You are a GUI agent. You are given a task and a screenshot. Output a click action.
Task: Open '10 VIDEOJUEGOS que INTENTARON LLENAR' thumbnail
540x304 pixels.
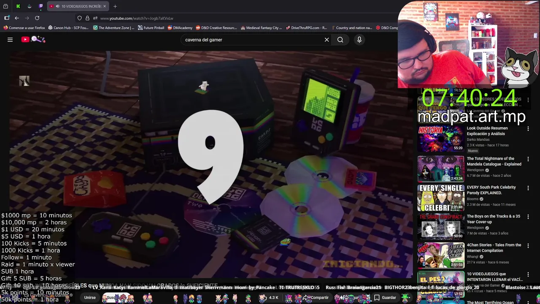tap(440, 284)
